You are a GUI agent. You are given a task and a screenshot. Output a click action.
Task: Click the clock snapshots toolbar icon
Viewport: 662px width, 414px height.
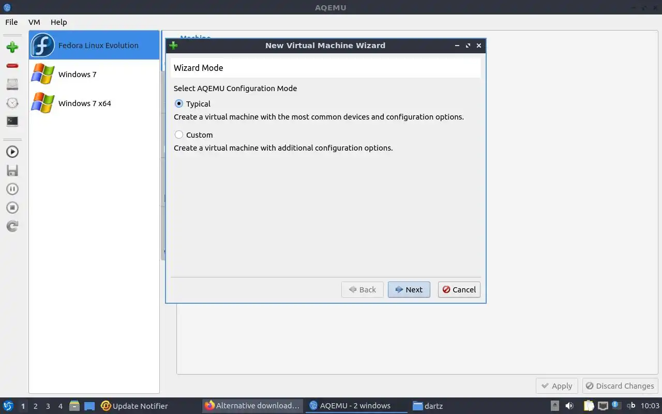[12, 103]
